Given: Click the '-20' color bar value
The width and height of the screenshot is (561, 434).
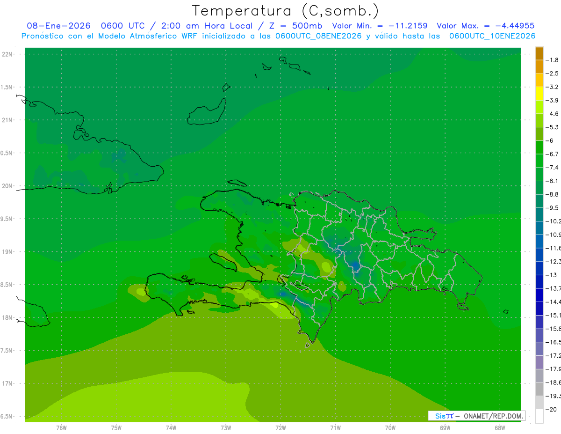Looking at the screenshot, I should [x=551, y=409].
